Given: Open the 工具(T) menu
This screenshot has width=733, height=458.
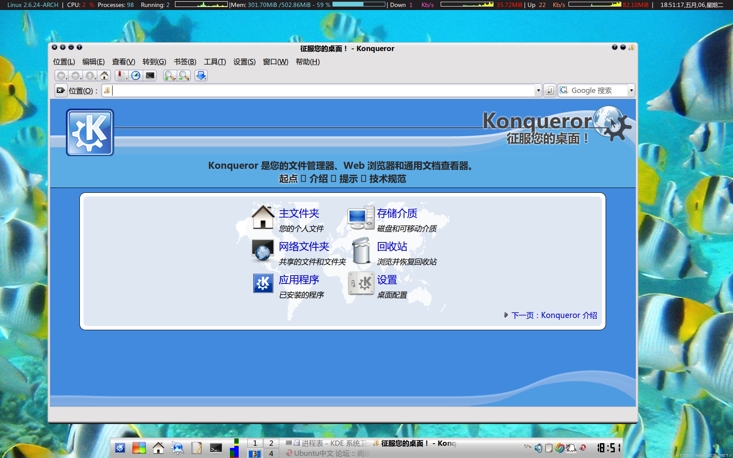Looking at the screenshot, I should click(215, 62).
